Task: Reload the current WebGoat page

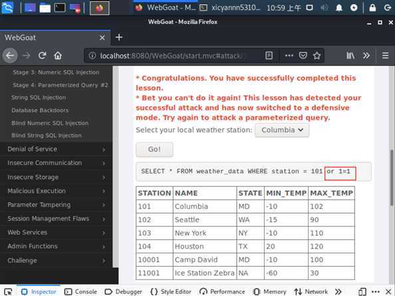Action: [x=42, y=55]
